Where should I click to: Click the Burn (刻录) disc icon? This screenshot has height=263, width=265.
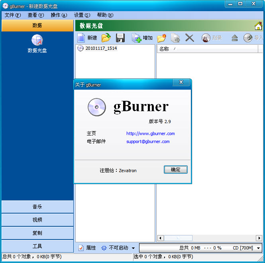click(206, 38)
